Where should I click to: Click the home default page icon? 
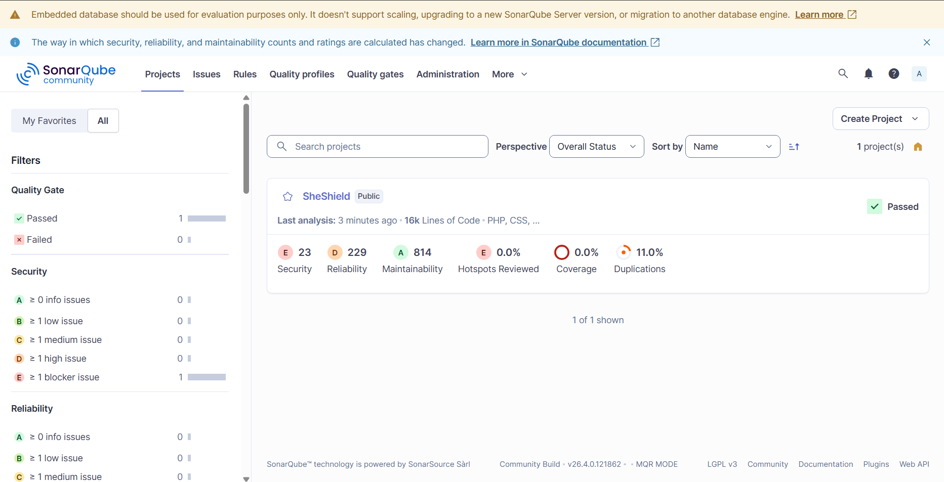pos(918,147)
